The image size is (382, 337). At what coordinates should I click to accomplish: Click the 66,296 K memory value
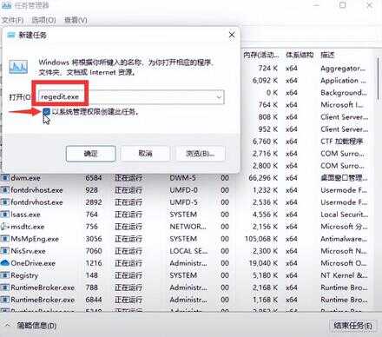(x=263, y=178)
